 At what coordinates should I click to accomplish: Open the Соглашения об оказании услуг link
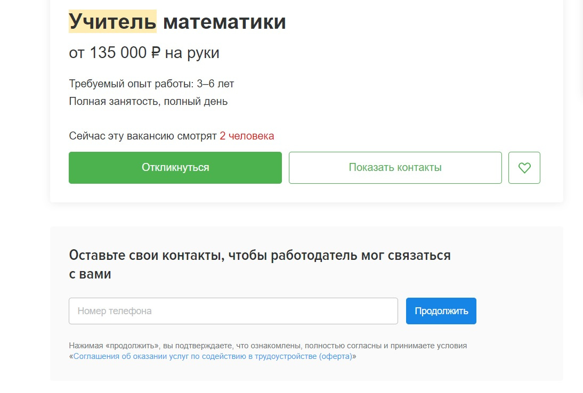(213, 356)
